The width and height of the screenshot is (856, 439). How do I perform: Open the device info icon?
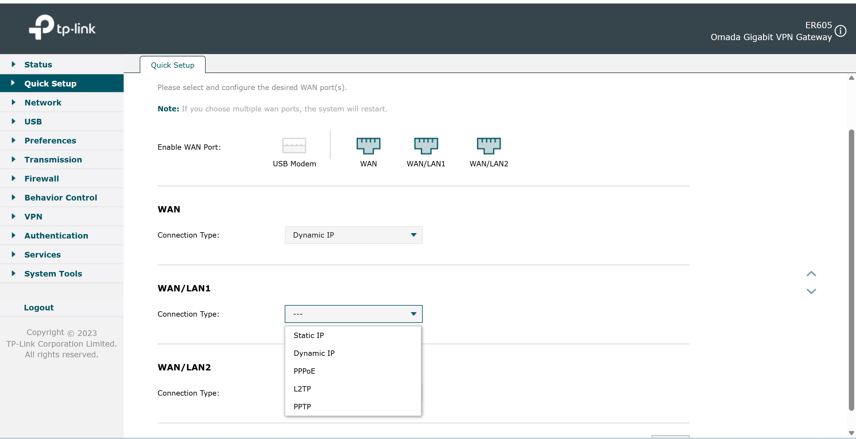tap(840, 31)
